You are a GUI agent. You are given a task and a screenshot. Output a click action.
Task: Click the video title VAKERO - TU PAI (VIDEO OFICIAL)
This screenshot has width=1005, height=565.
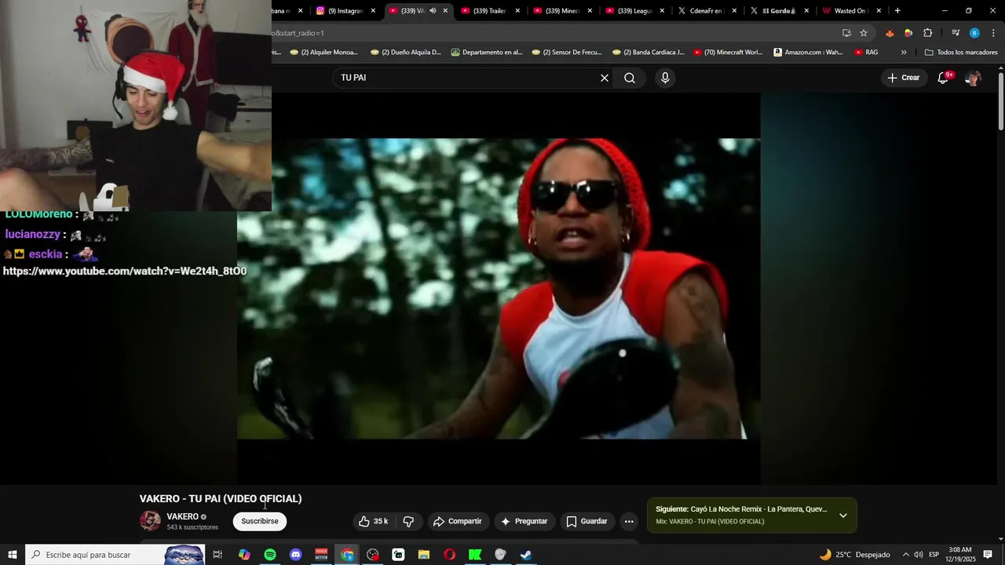pos(221,498)
